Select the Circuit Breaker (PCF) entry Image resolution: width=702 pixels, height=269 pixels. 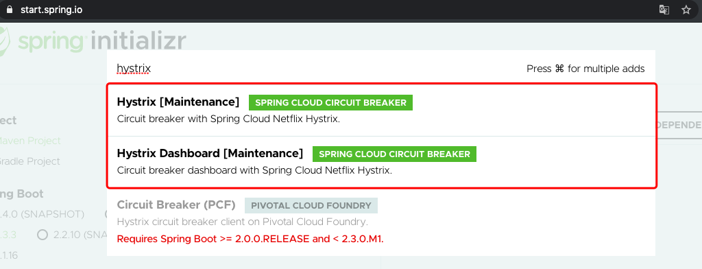pyautogui.click(x=381, y=222)
